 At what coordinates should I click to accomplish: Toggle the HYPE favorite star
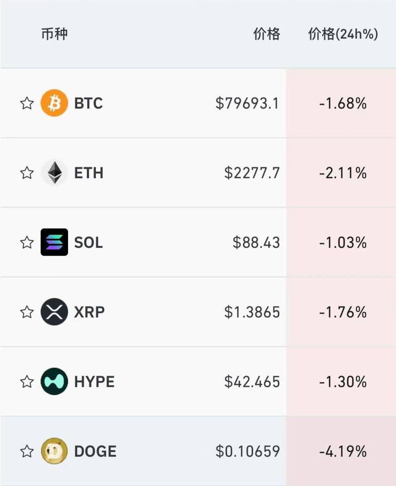pyautogui.click(x=27, y=381)
